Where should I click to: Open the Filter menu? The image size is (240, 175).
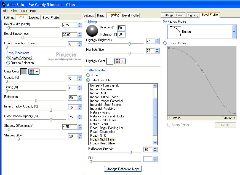tap(14, 11)
